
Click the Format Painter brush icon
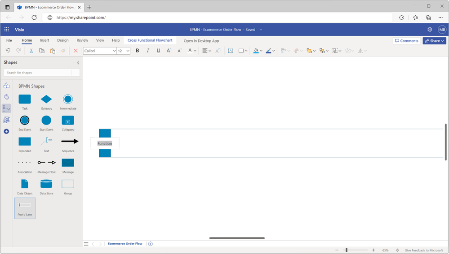[63, 51]
